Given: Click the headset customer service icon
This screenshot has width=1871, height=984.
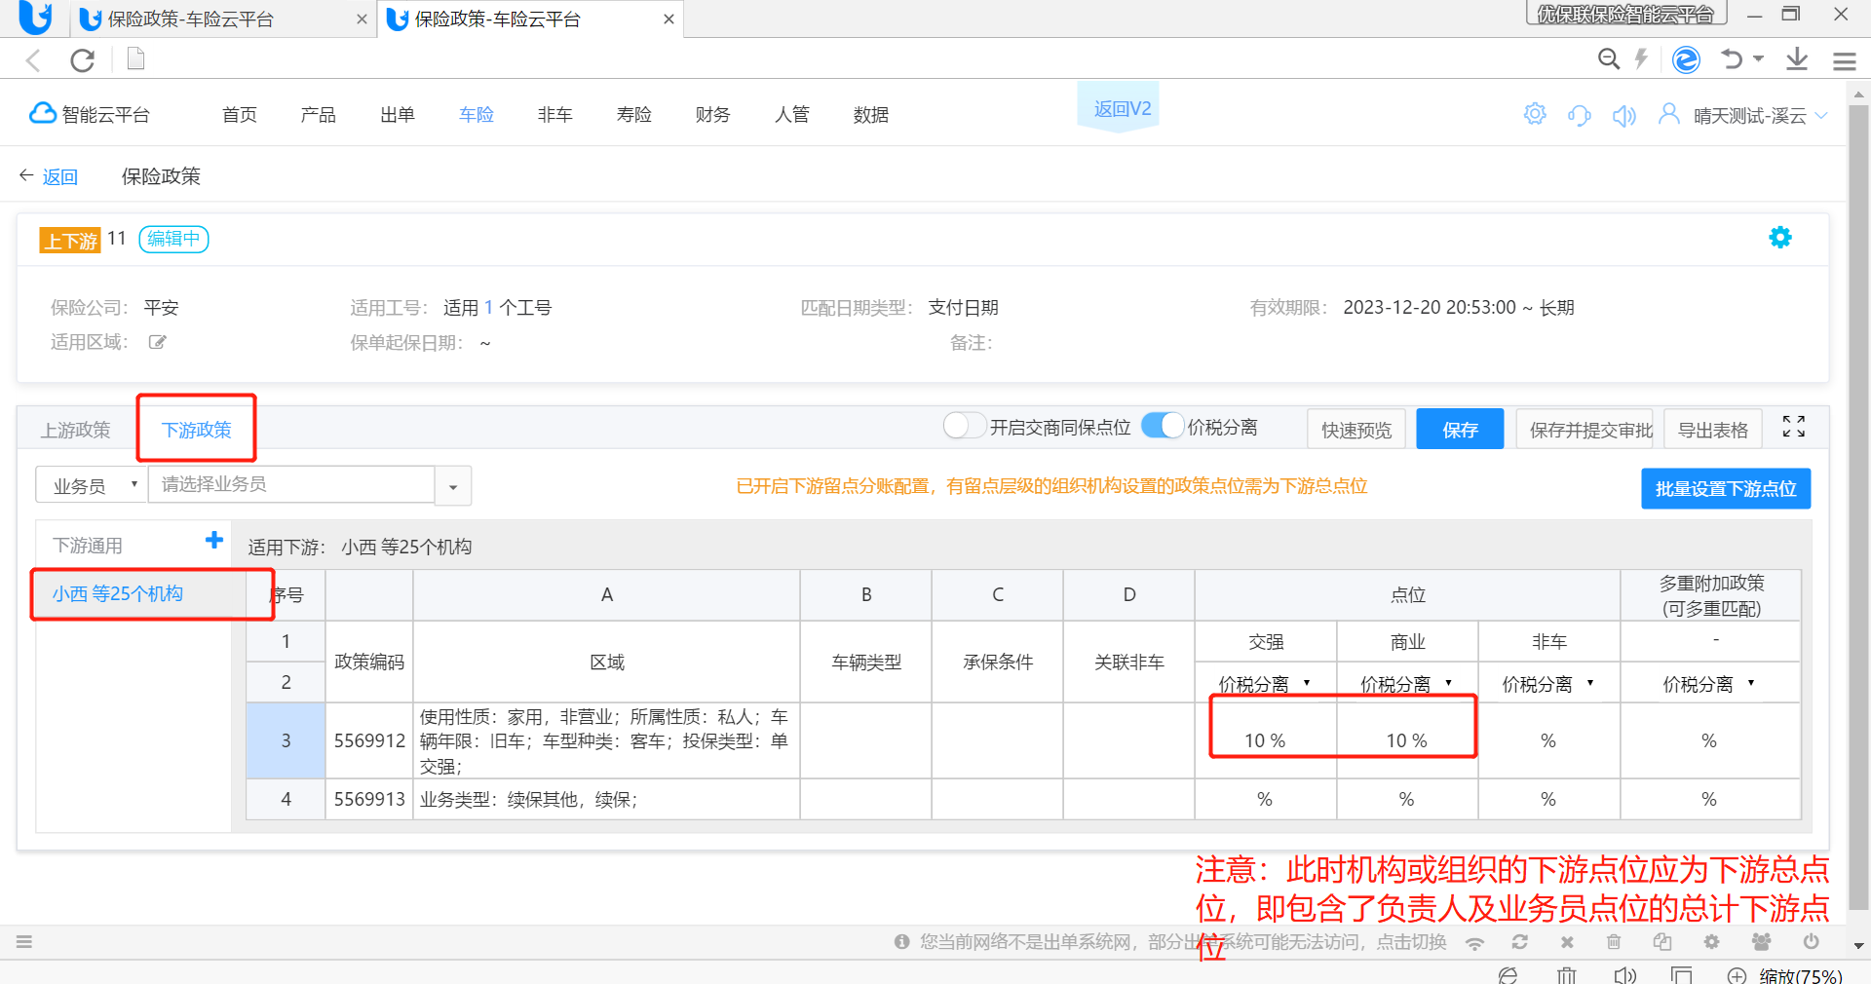Looking at the screenshot, I should tap(1579, 116).
